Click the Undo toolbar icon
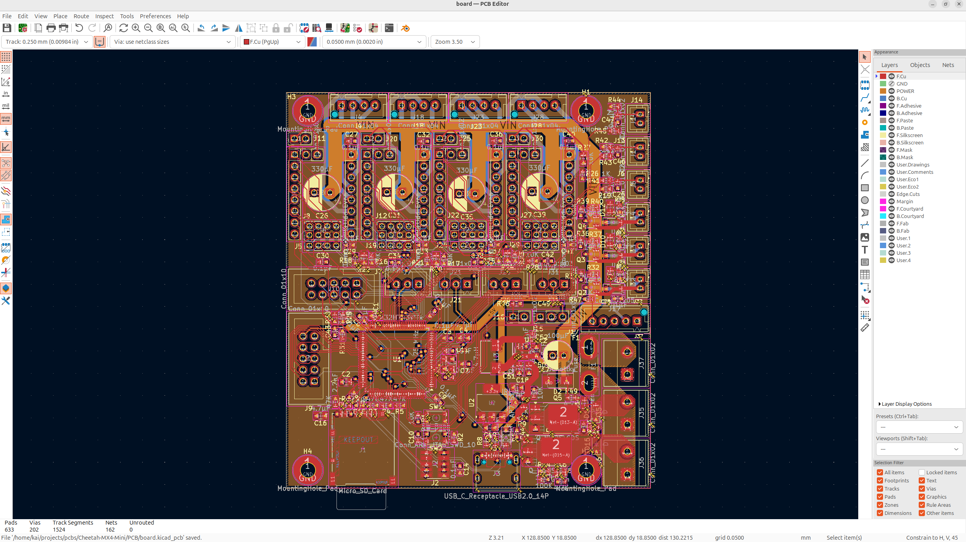 tap(79, 28)
